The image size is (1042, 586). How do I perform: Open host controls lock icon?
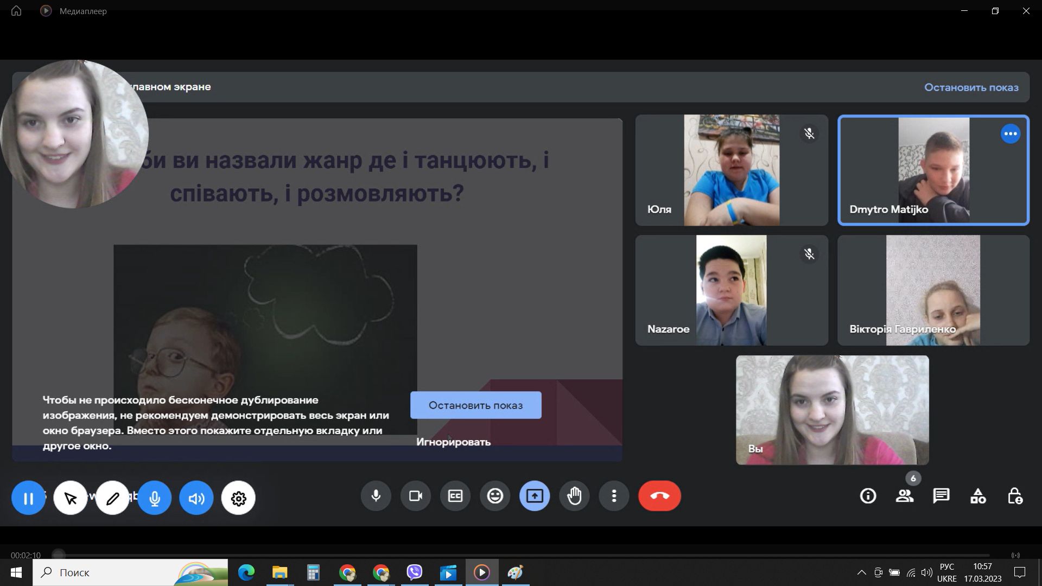pos(1015,496)
